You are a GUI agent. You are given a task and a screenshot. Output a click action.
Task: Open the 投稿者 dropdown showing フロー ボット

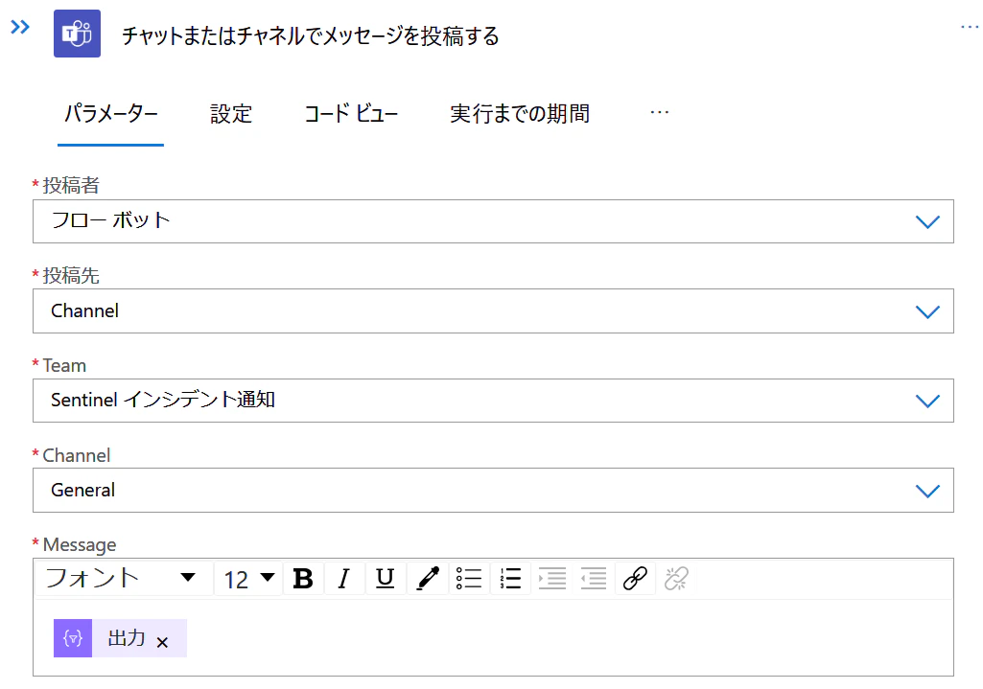point(493,221)
